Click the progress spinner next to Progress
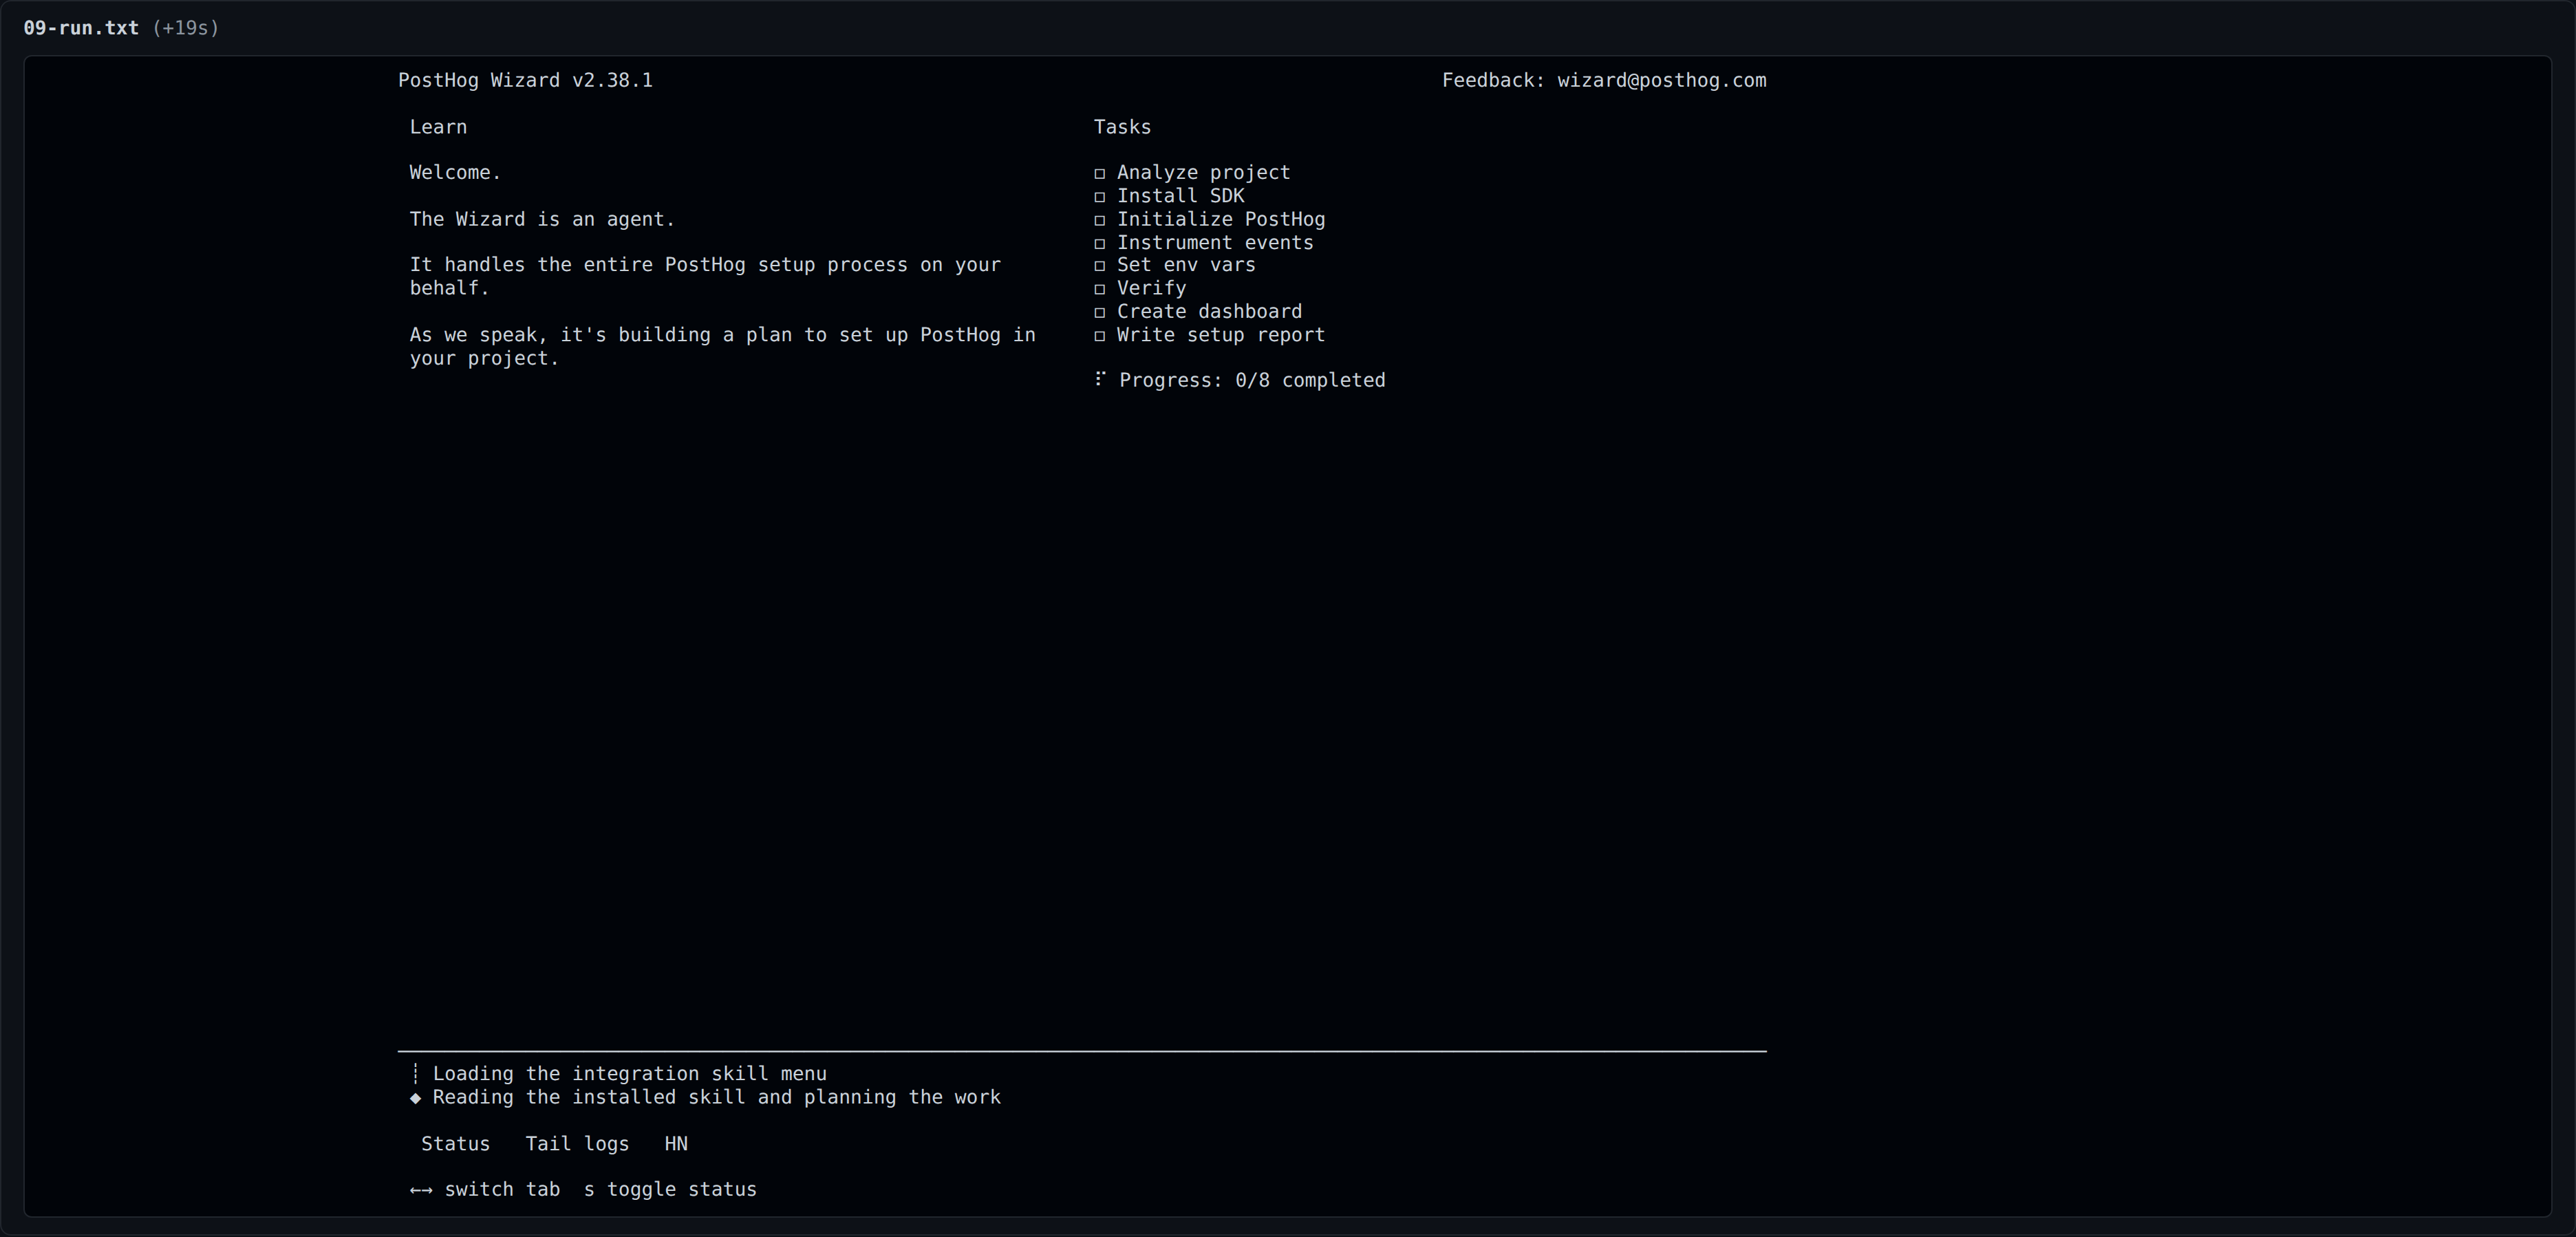2576x1237 pixels. click(x=1100, y=378)
